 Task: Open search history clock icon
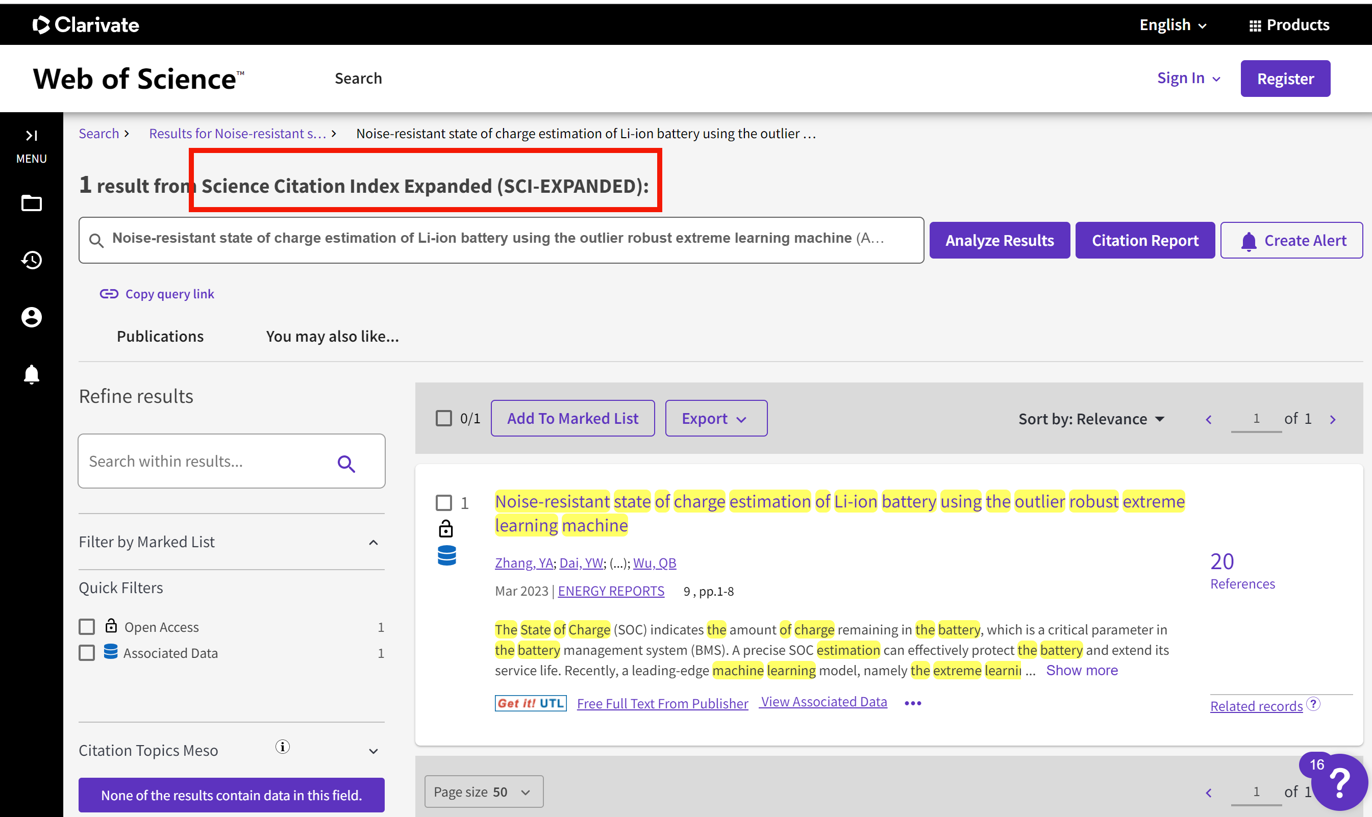pos(32,260)
